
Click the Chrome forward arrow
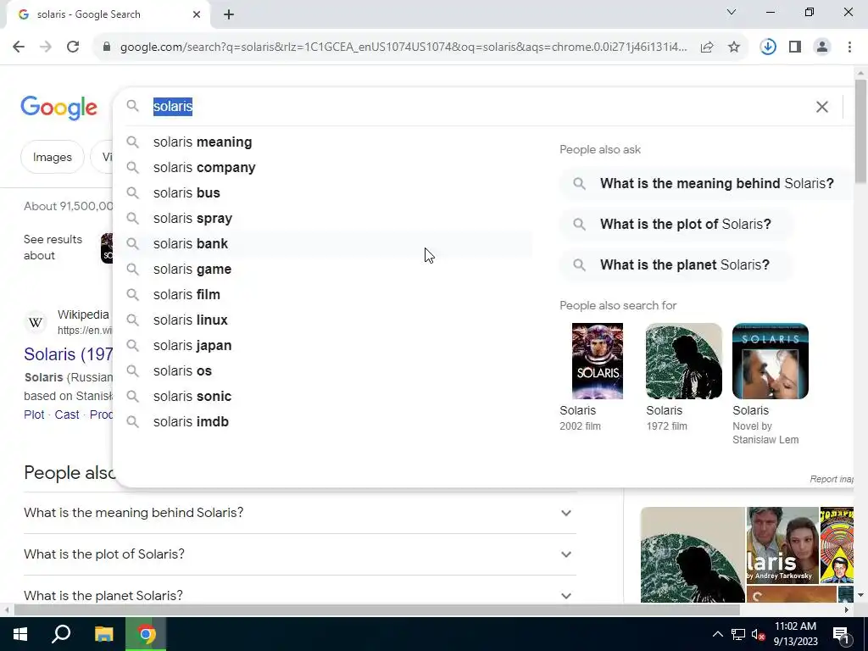click(x=46, y=47)
